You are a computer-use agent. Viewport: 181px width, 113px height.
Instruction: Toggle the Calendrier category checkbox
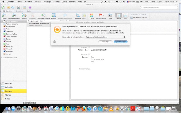[4, 31]
